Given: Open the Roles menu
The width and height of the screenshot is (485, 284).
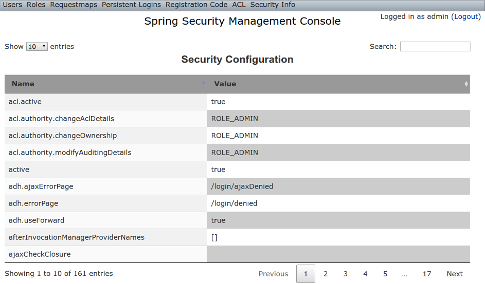Looking at the screenshot, I should pos(36,5).
